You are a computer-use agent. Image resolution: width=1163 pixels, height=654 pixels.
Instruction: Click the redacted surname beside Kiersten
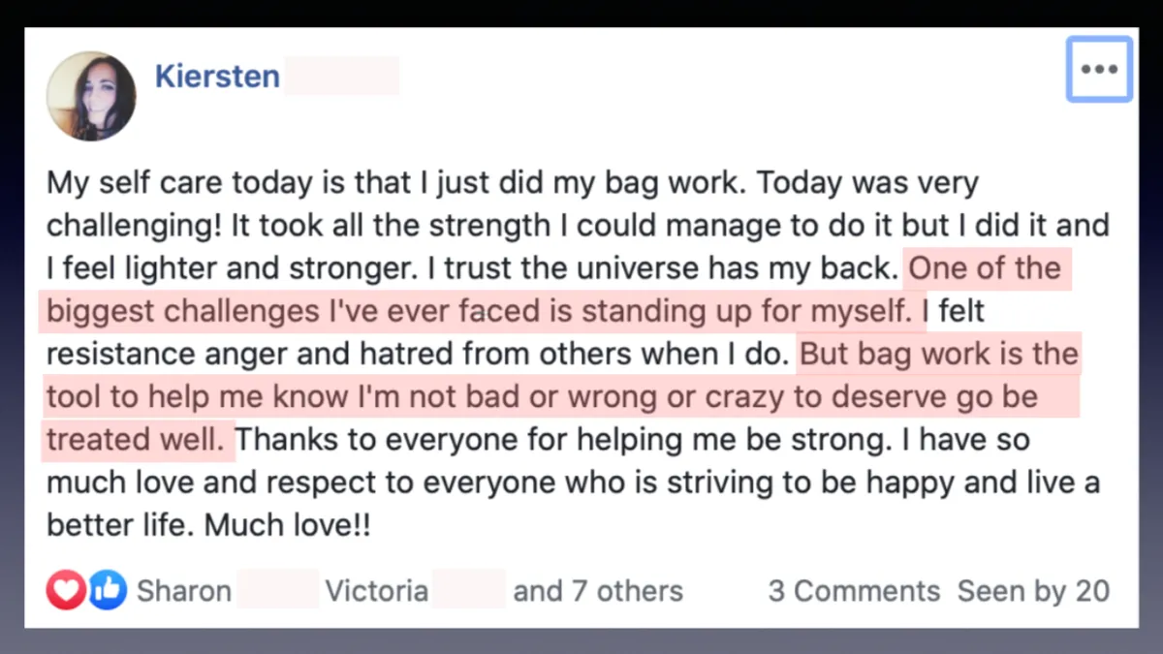(x=341, y=76)
